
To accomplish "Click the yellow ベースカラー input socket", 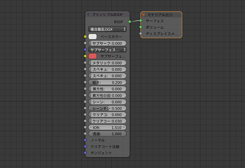I will [85, 36].
